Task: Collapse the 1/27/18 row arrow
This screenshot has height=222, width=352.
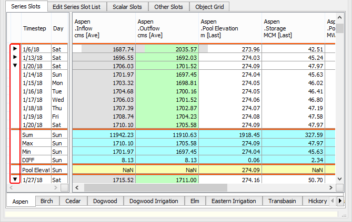Action: point(15,179)
